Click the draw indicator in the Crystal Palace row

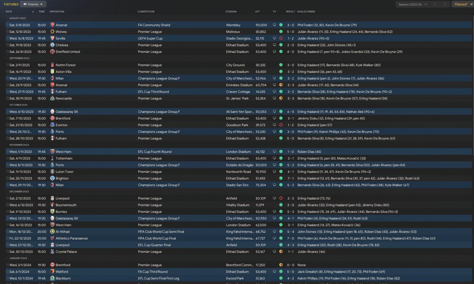281,252
